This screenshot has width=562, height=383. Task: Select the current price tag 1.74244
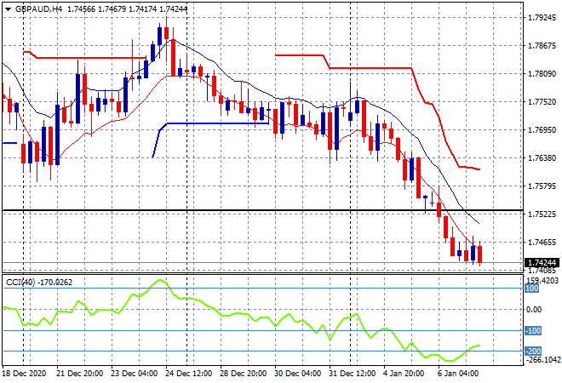[x=542, y=263]
